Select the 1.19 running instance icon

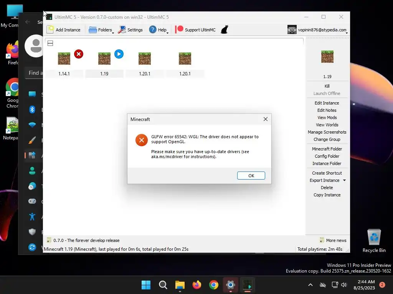(104, 59)
